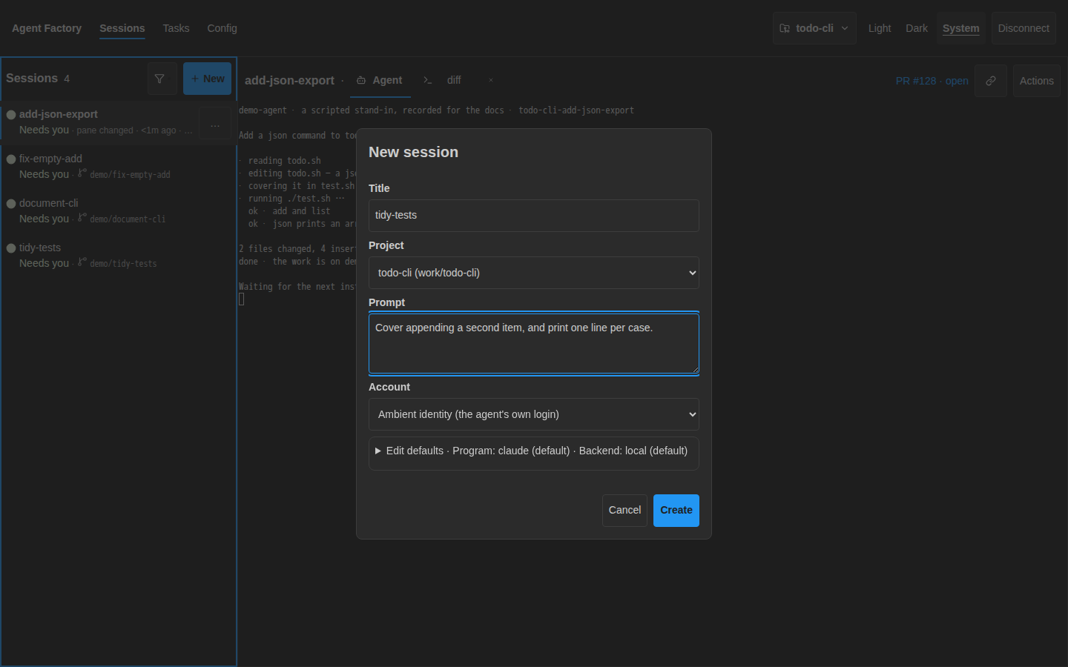
Task: Click the Disconnect button
Action: pos(1023,28)
